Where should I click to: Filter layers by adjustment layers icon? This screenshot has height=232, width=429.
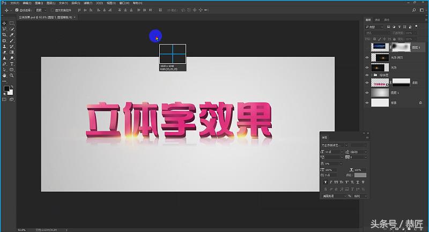pos(394,27)
